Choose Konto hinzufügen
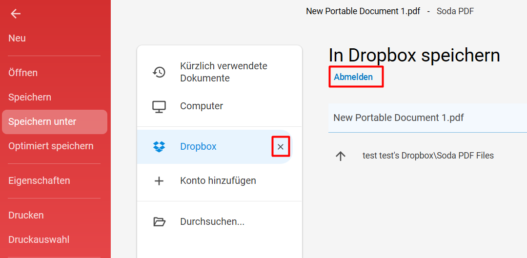The width and height of the screenshot is (527, 258). [218, 181]
